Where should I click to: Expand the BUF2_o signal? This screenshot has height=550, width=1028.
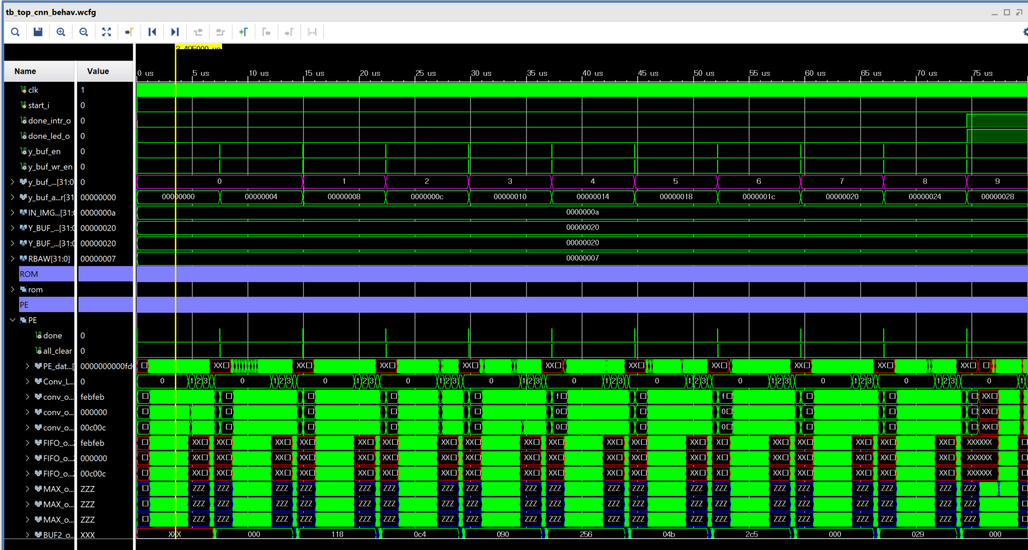click(28, 535)
